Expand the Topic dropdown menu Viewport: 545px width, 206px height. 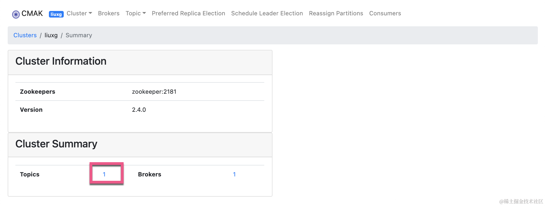click(135, 13)
